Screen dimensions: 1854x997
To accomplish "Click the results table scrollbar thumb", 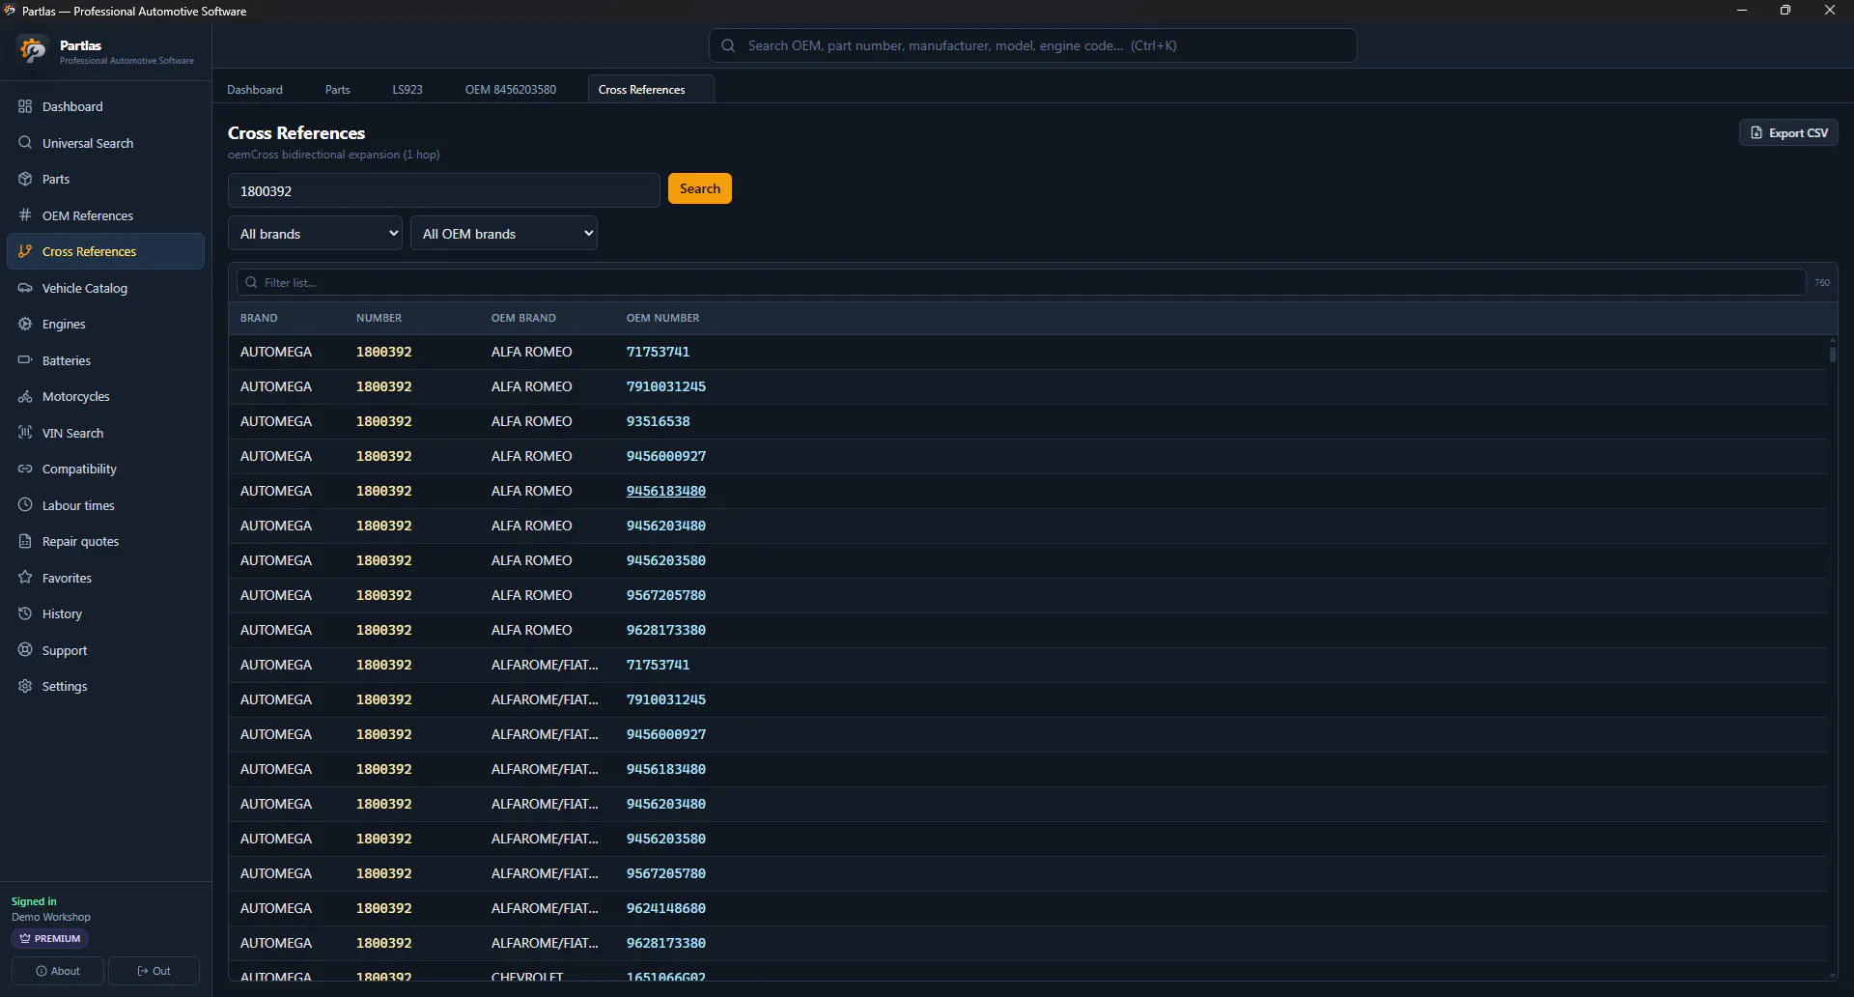I will tap(1833, 354).
